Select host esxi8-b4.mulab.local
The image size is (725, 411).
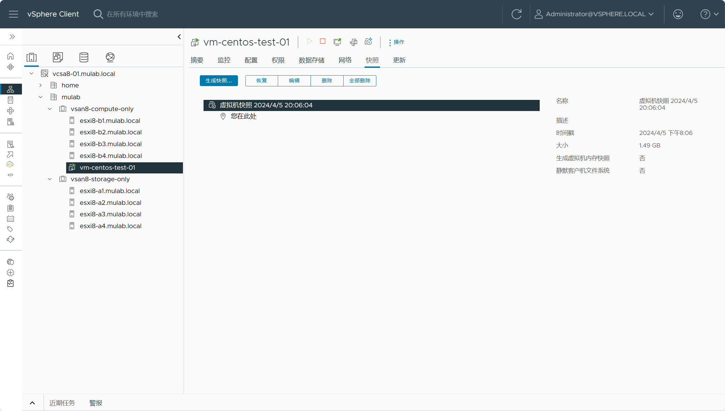(x=111, y=156)
